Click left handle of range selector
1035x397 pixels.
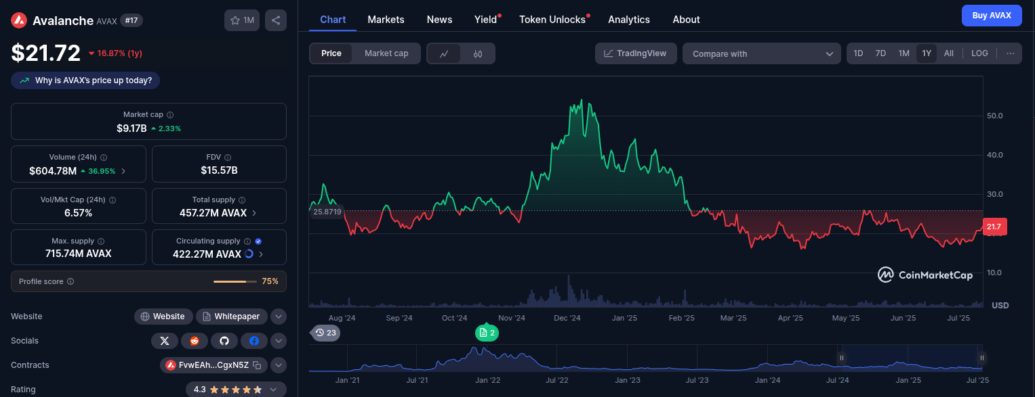coord(841,358)
